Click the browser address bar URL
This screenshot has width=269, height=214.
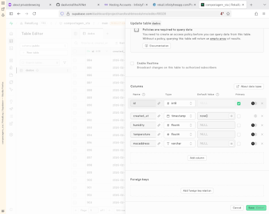point(119,13)
